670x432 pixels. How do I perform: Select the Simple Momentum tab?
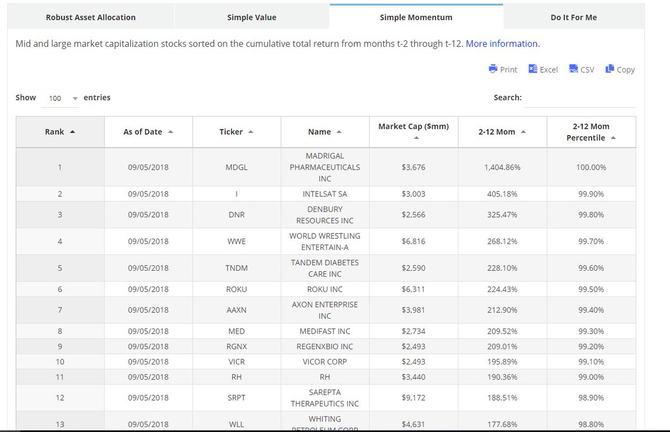point(416,17)
